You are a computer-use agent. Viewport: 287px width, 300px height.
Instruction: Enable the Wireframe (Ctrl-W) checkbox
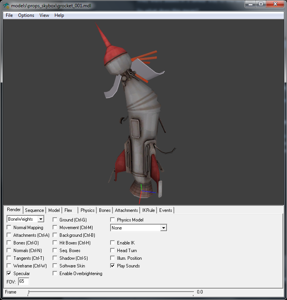(9, 266)
